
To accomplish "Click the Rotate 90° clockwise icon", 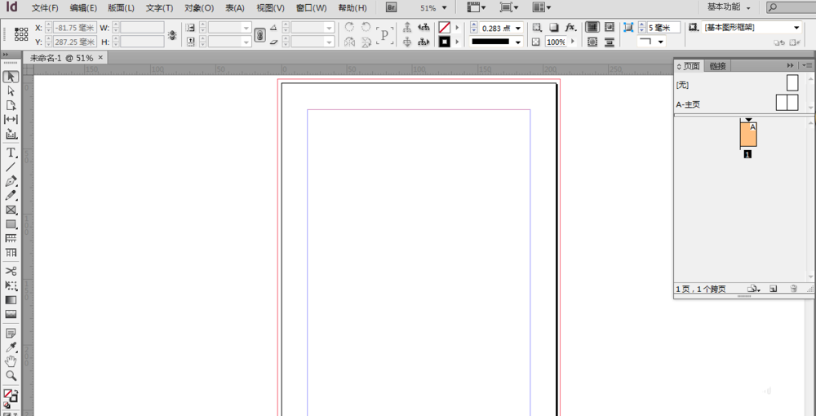I will 350,27.
